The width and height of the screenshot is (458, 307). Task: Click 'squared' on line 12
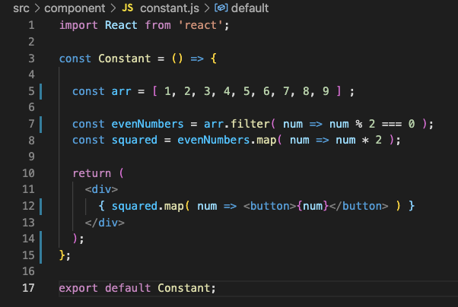point(135,207)
